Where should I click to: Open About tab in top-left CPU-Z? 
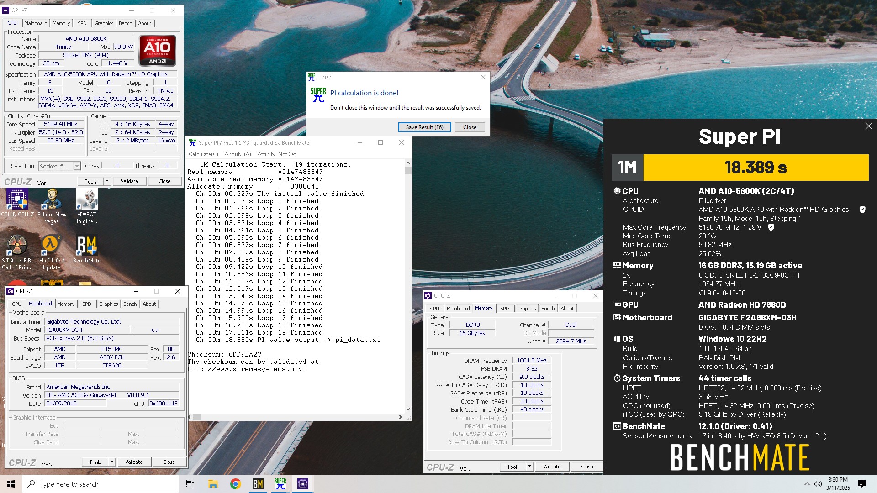(144, 23)
